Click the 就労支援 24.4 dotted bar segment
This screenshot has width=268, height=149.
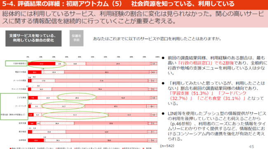[57, 123]
